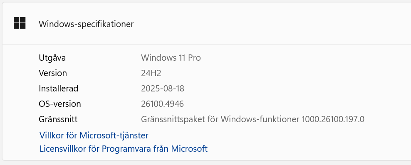Open Licensvillkor för Programvara från Microsoft link
Viewport: 411px width, 165px height.
tap(124, 149)
